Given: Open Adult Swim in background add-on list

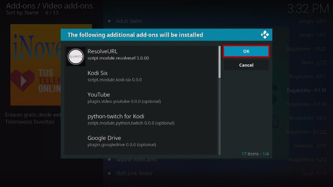Looking at the screenshot, I should coord(129,21).
